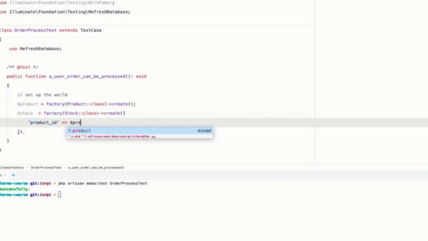Click the $product factory create line
The height and width of the screenshot is (241, 428).
(76, 104)
